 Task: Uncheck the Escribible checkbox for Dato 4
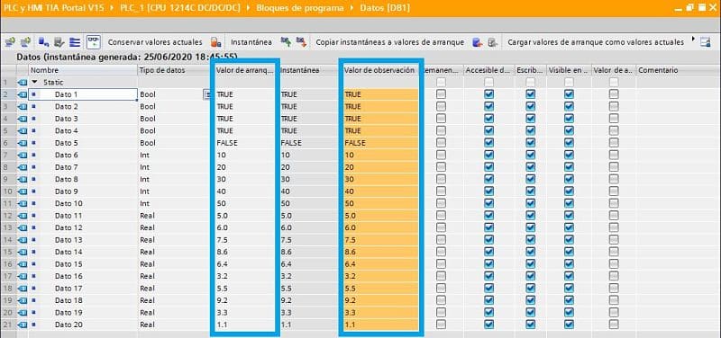point(531,130)
